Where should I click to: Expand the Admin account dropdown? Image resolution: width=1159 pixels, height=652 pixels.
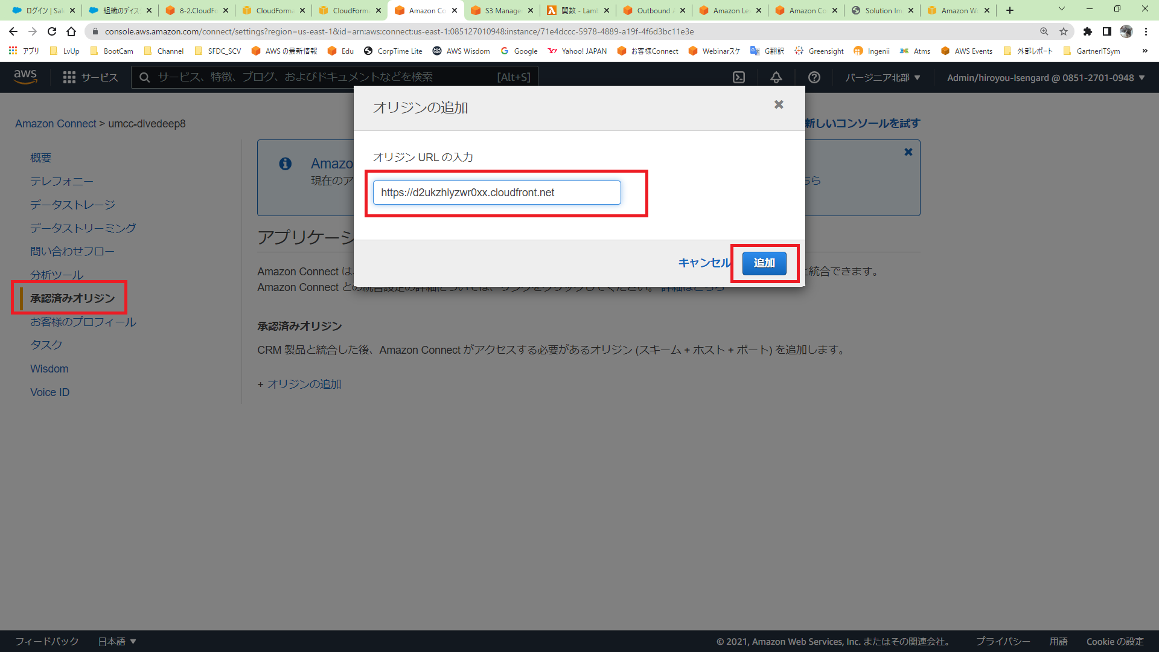[x=1046, y=77]
